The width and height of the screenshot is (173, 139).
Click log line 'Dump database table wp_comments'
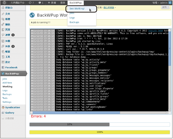point(77,104)
